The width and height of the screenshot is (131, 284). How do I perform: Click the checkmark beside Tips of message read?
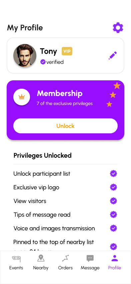coord(113,215)
